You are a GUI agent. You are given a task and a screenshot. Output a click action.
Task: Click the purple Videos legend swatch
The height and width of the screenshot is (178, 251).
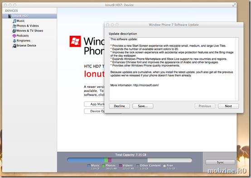(121, 166)
